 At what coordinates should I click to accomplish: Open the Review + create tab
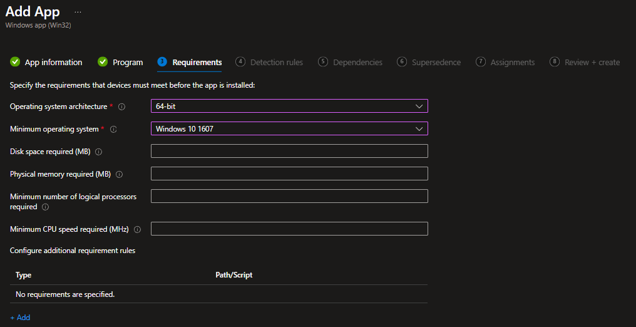(585, 63)
